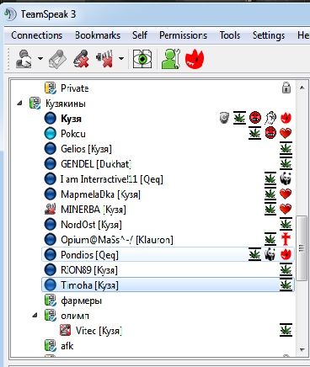Click the Connect to server toolbar icon
The height and width of the screenshot is (367, 310).
pyautogui.click(x=24, y=59)
